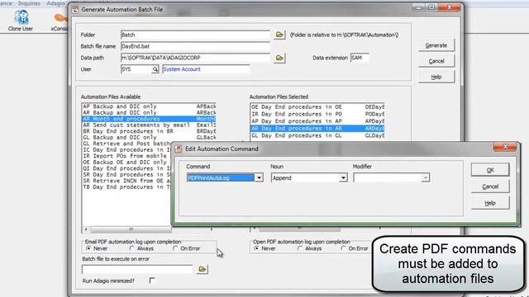Click the Generate Automation Batch File title icon

coord(75,10)
